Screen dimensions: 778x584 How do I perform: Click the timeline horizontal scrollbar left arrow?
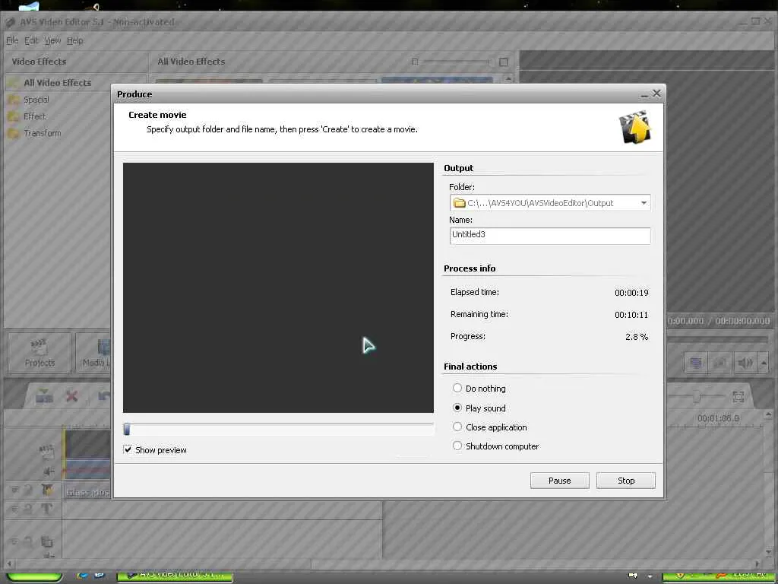click(9, 564)
